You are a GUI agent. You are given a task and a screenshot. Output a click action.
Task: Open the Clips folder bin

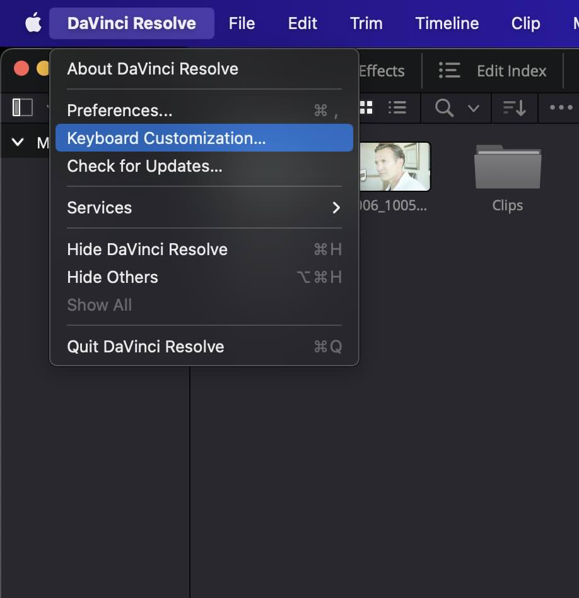click(507, 167)
